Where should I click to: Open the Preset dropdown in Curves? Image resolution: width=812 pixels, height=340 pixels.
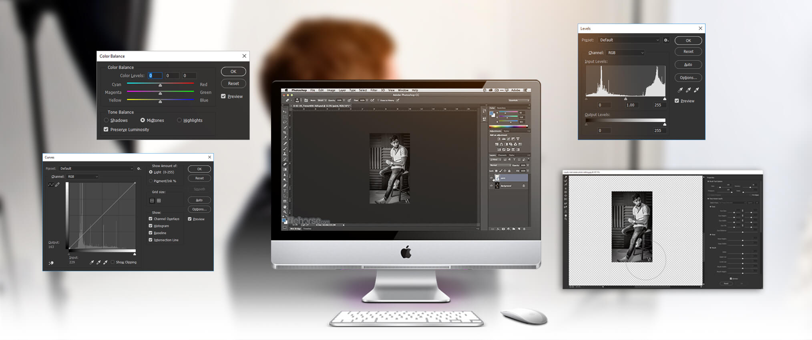(96, 168)
